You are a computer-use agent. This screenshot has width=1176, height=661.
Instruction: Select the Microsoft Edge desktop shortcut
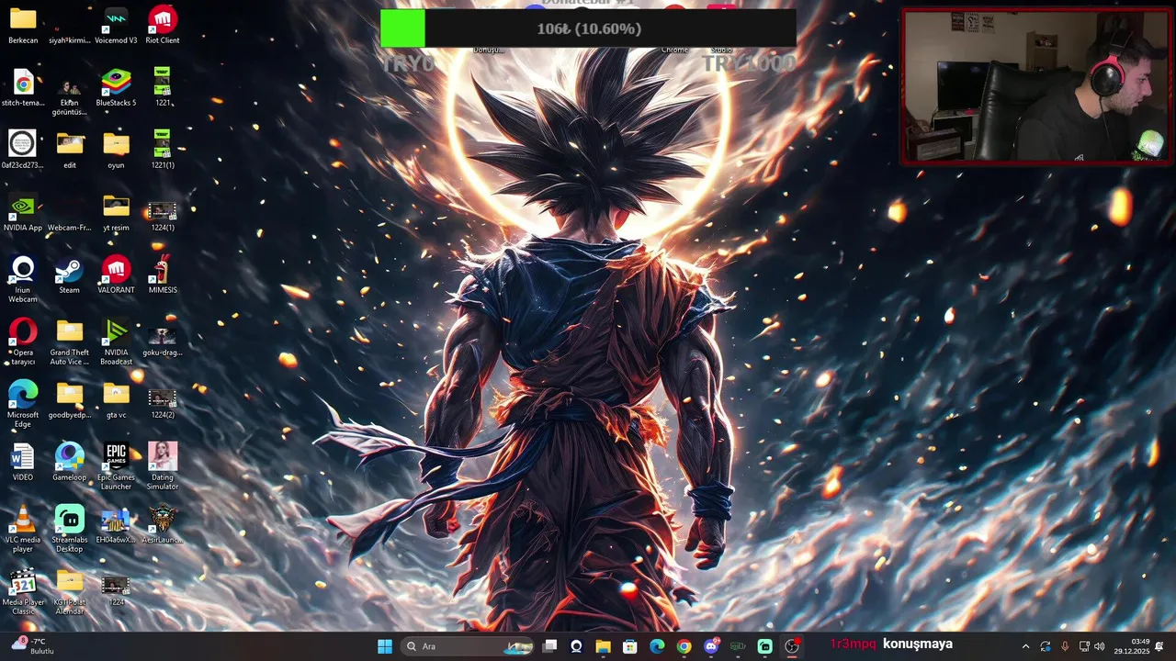tap(23, 404)
